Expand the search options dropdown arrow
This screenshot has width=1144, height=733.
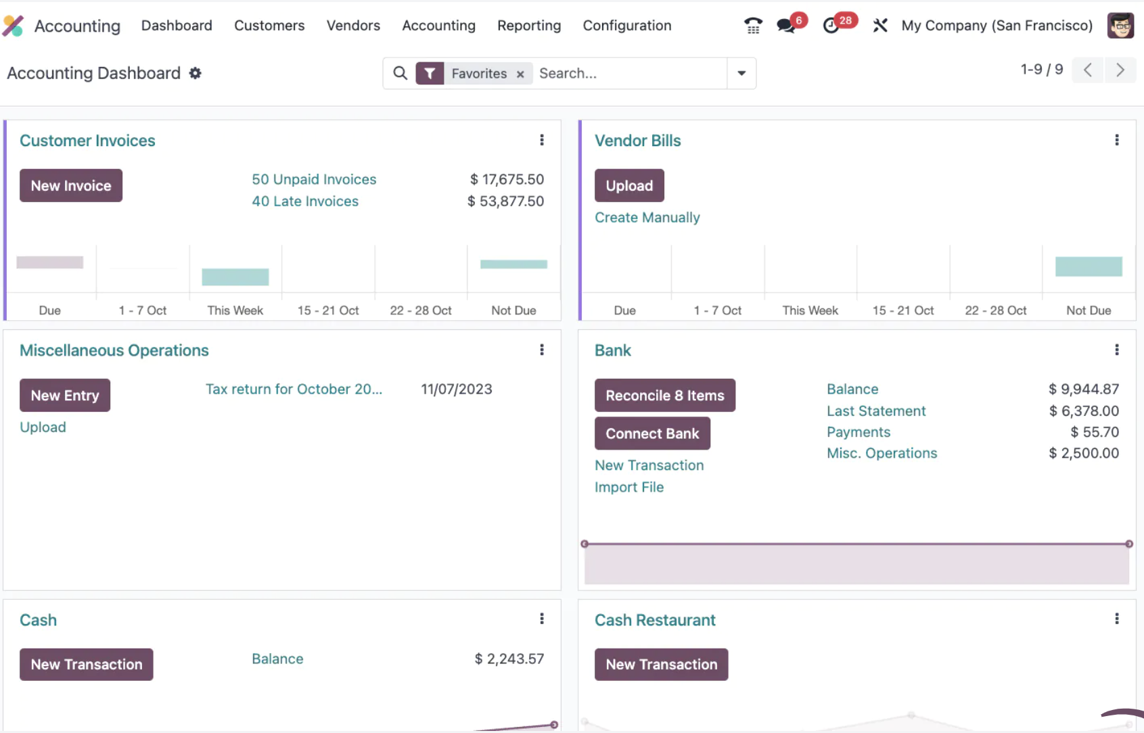(x=741, y=73)
